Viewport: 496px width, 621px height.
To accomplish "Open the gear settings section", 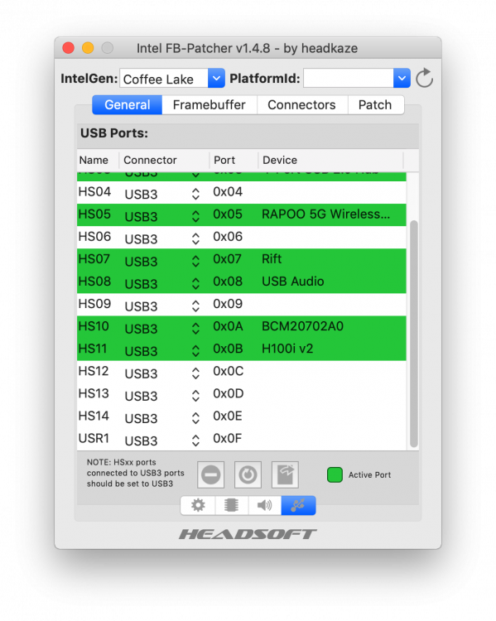I will pos(198,505).
